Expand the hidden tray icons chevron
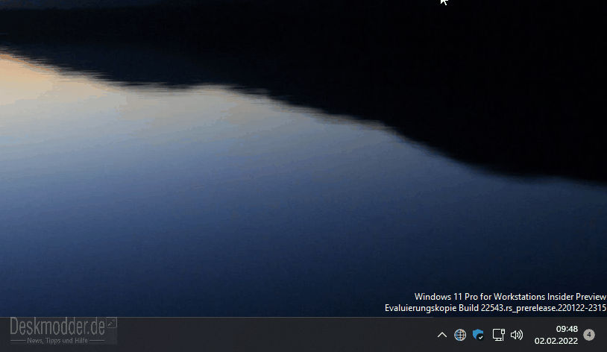The width and height of the screenshot is (607, 352). (x=441, y=335)
